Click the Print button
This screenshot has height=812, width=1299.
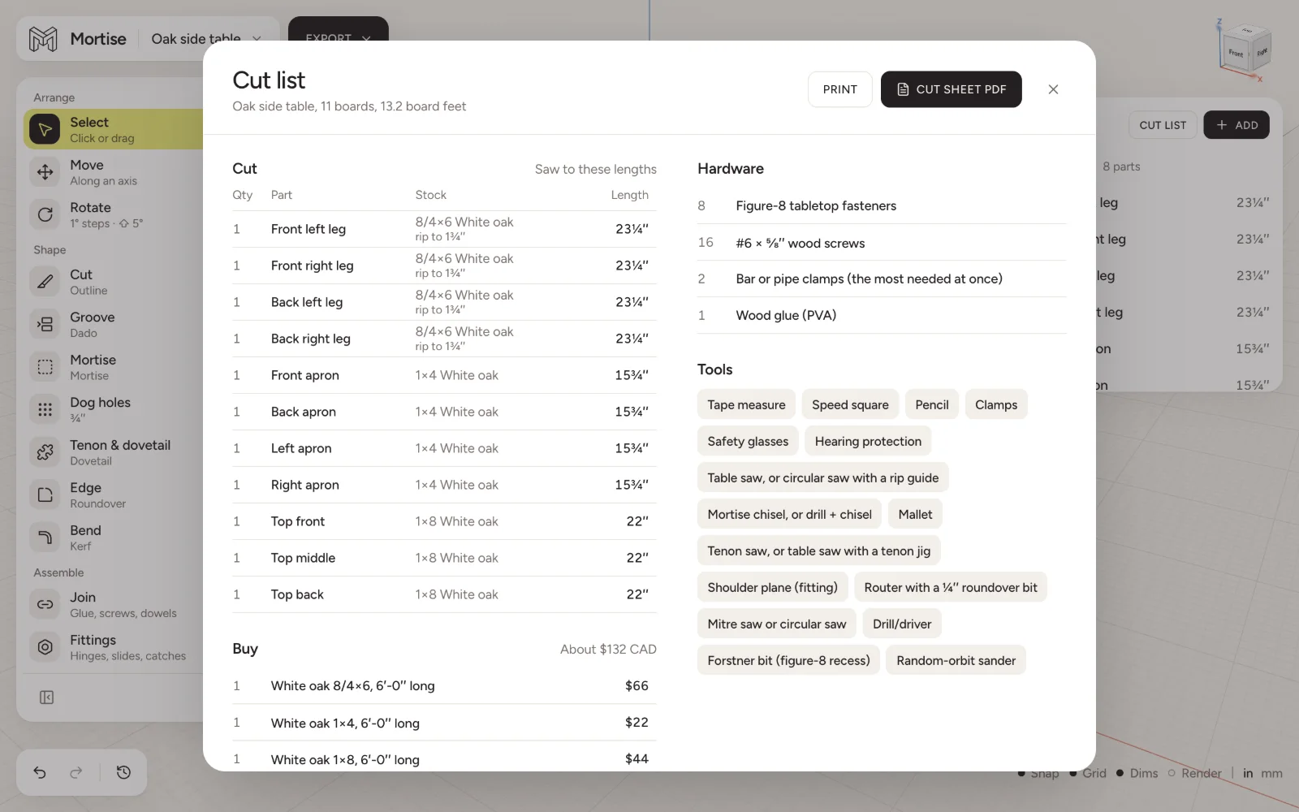[839, 89]
